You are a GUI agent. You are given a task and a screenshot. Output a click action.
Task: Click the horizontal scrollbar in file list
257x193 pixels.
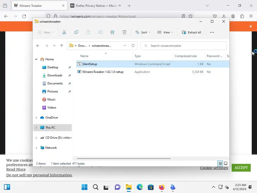tap(124, 159)
